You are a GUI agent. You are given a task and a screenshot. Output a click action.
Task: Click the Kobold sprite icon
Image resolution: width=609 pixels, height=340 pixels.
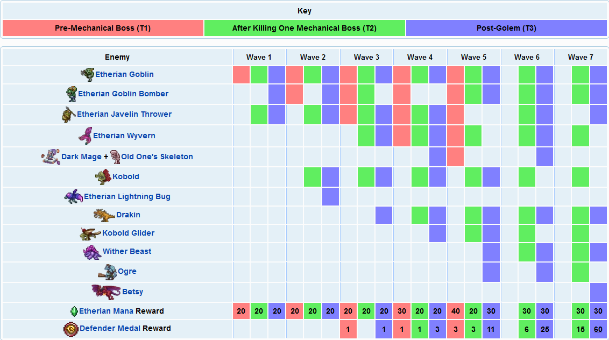point(103,177)
